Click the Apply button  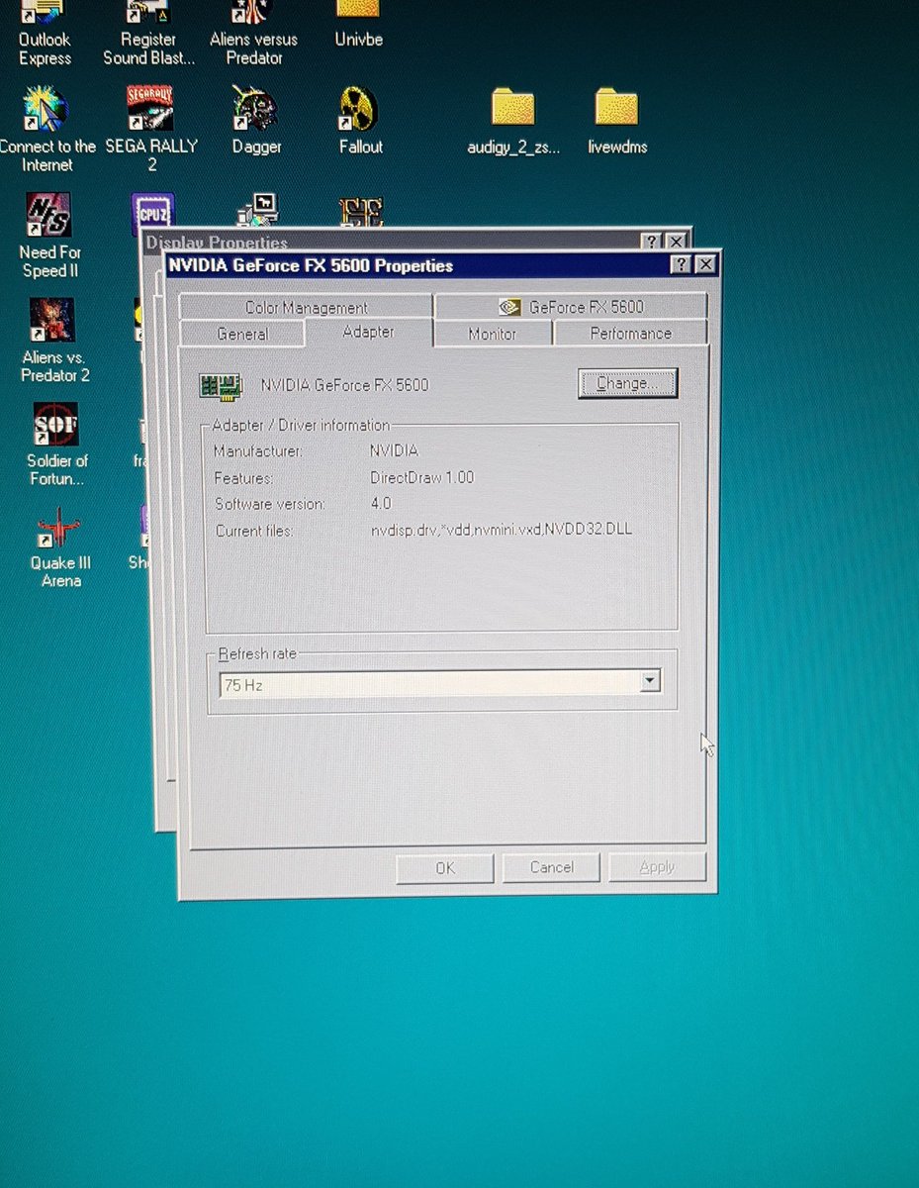click(657, 867)
